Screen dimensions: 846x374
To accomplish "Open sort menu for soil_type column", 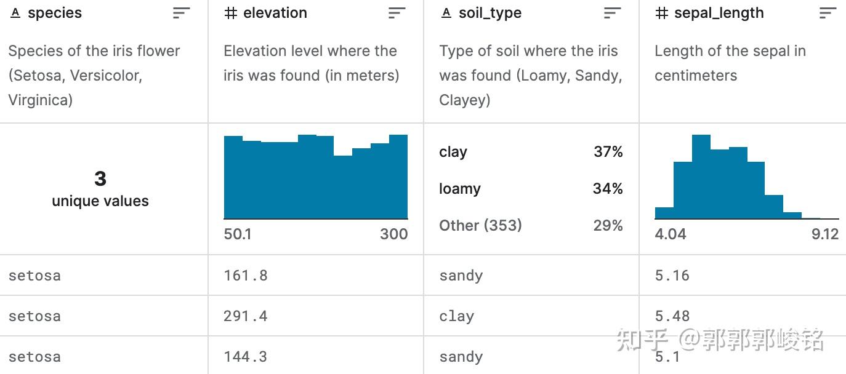I will click(x=613, y=13).
